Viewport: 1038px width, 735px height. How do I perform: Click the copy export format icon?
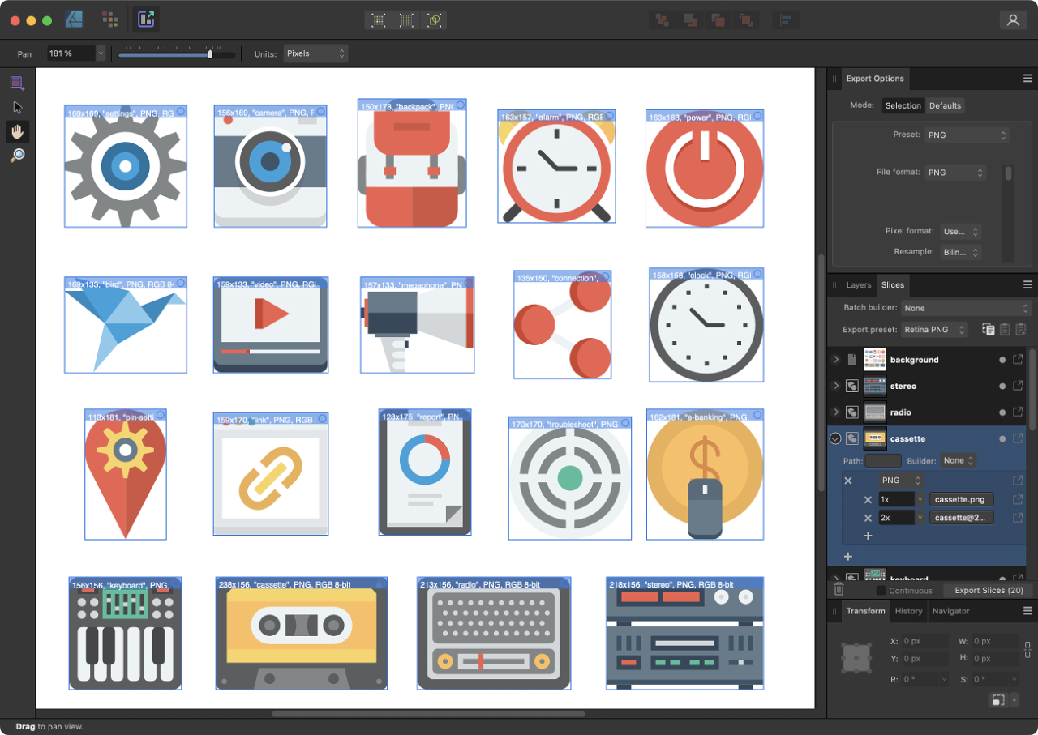989,329
